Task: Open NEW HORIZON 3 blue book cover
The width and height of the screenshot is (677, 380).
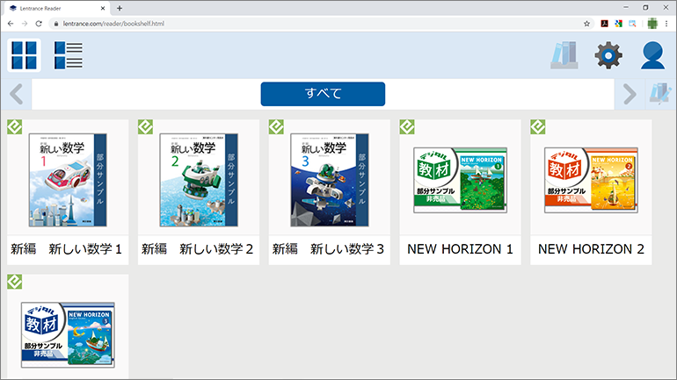Action: 68,334
